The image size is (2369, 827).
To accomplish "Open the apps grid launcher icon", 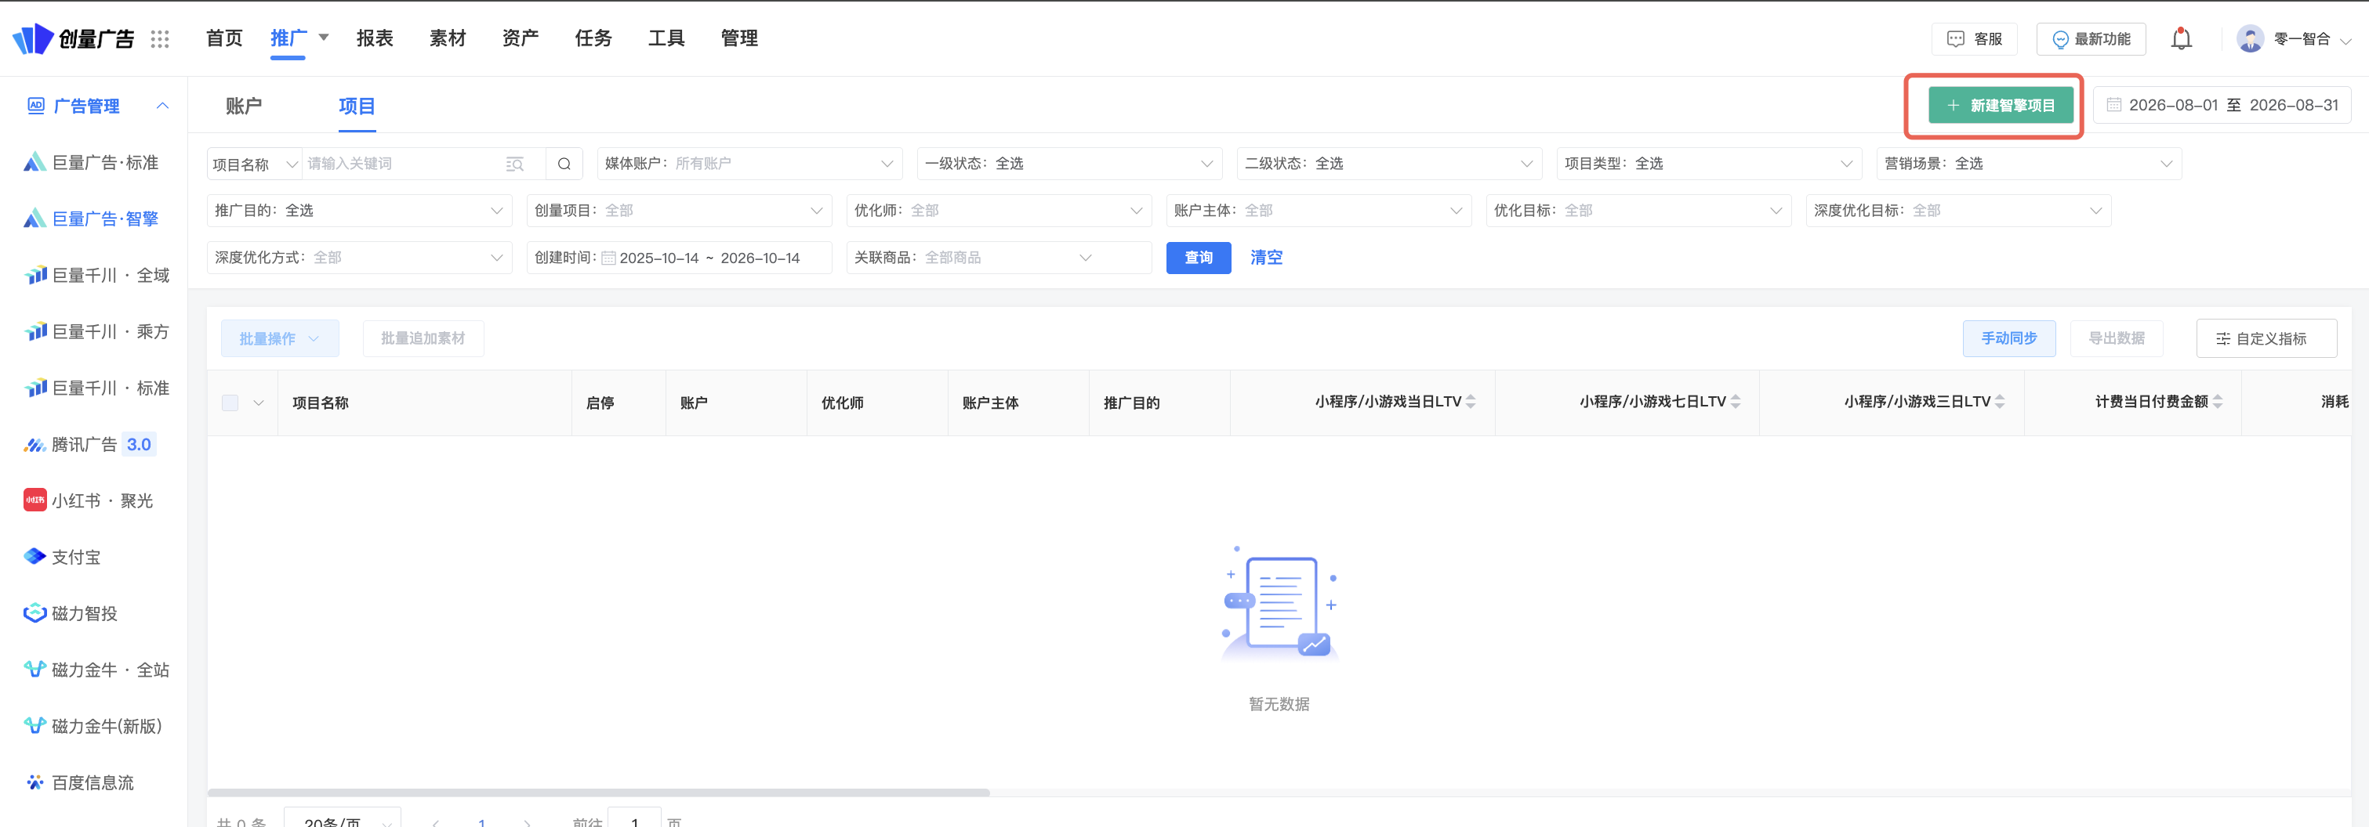I will (160, 38).
